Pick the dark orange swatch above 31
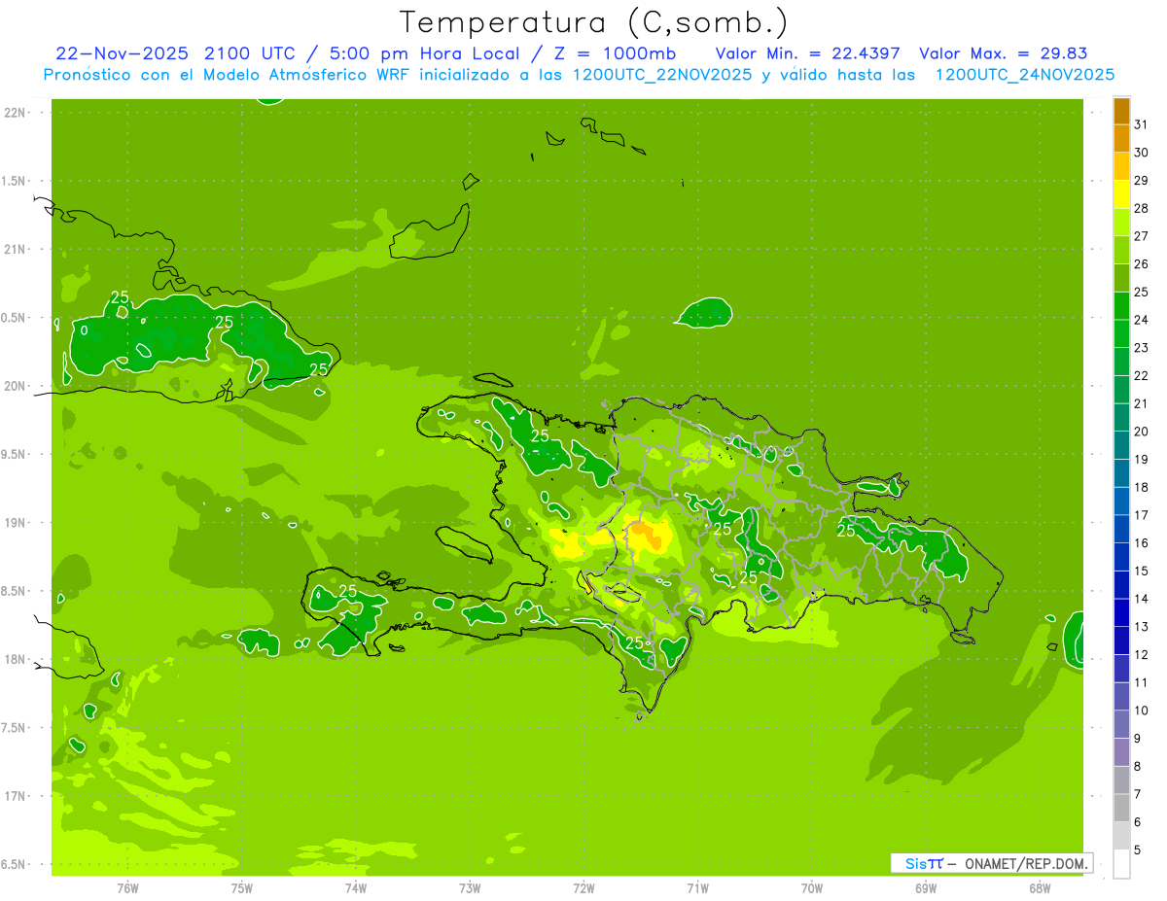 (1121, 111)
